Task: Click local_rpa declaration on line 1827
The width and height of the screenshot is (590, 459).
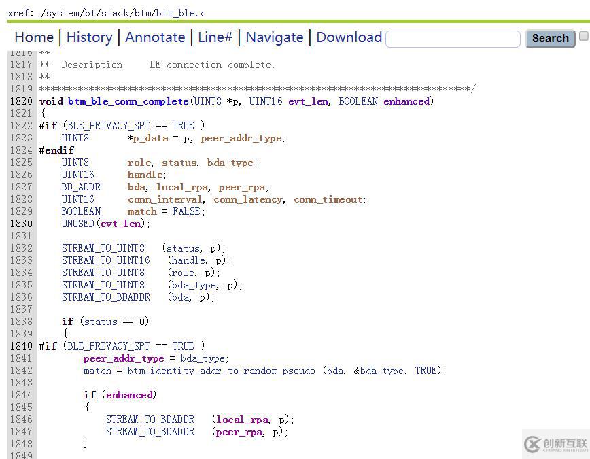Action: 182,188
